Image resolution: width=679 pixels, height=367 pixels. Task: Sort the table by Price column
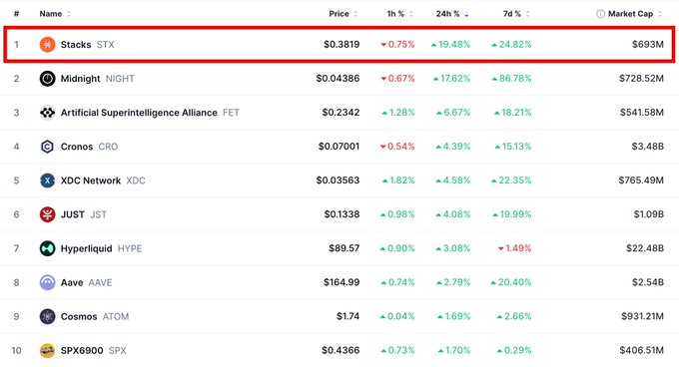[342, 14]
